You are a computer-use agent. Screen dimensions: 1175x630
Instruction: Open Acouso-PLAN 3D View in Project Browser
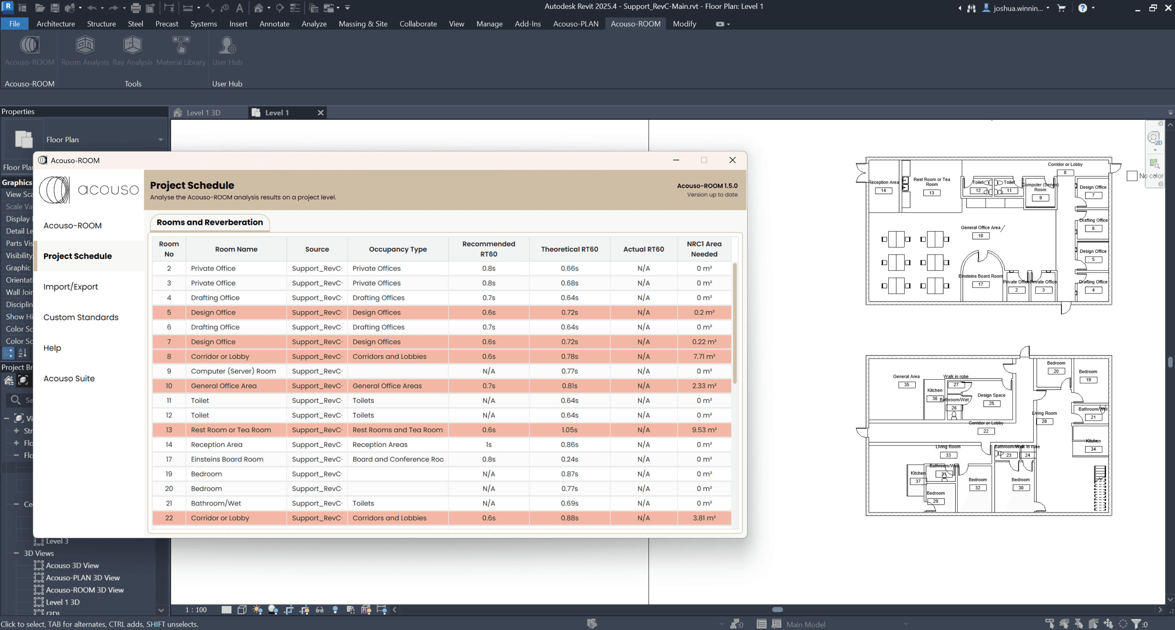tap(82, 577)
